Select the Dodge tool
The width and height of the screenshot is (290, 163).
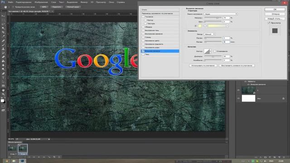coord(3,69)
